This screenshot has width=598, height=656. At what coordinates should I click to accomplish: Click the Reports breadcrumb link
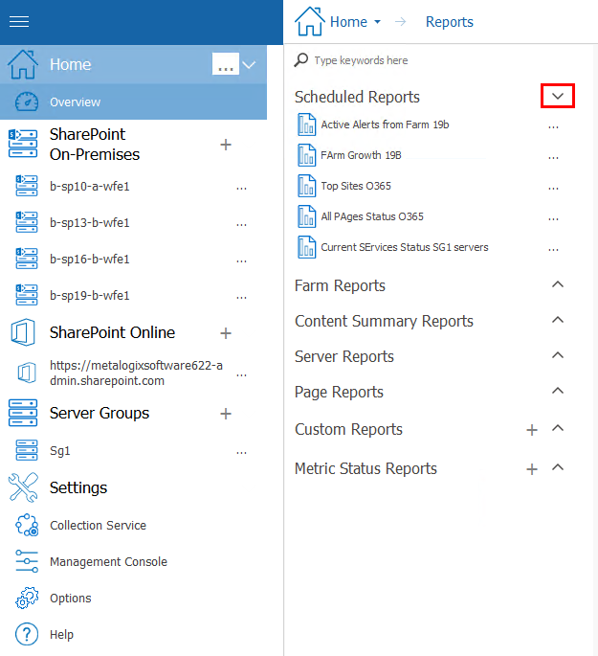450,22
